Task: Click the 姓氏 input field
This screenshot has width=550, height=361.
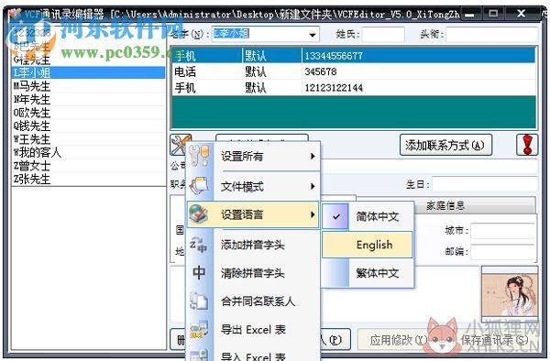Action: pyautogui.click(x=383, y=34)
